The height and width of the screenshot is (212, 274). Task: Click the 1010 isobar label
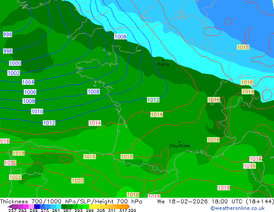coord(37,111)
